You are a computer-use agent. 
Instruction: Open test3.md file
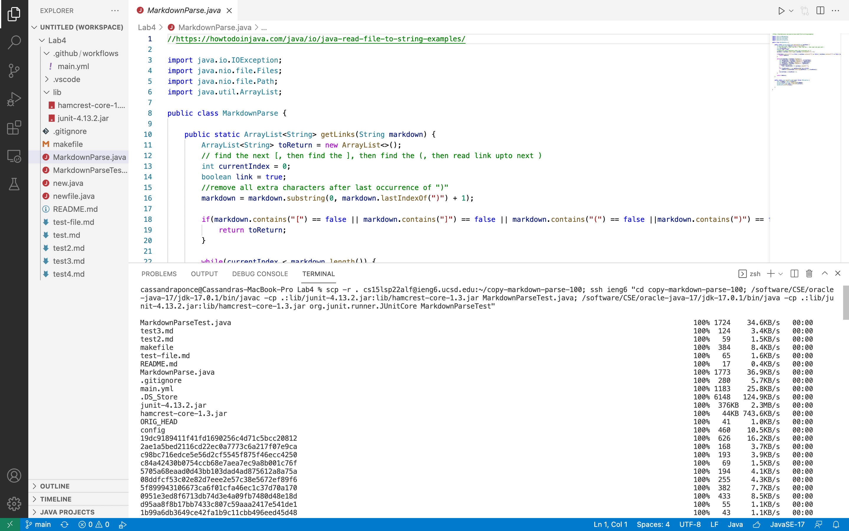pyautogui.click(x=79, y=261)
